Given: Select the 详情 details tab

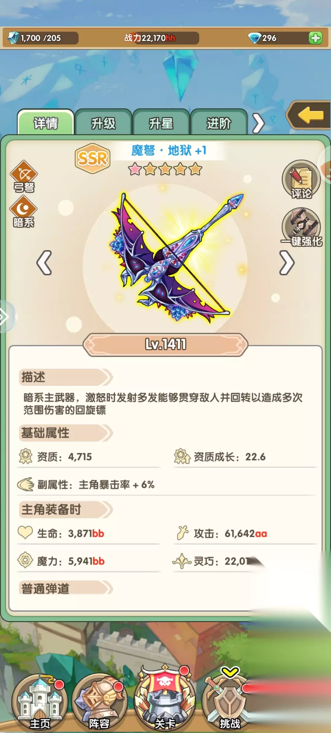Looking at the screenshot, I should [x=46, y=122].
